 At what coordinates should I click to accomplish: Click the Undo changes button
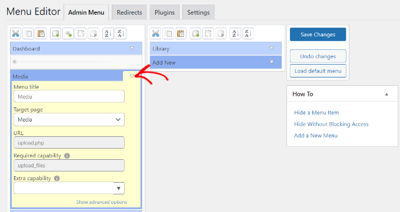[318, 56]
